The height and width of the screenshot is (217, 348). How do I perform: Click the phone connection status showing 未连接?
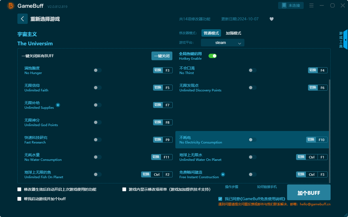pos(291,5)
